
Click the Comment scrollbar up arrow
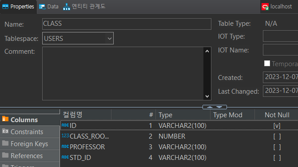[207, 51]
